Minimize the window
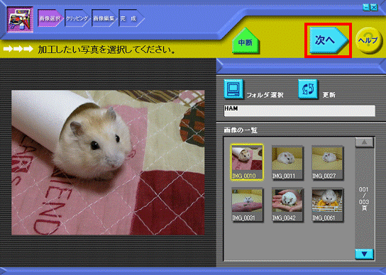 pos(367,8)
